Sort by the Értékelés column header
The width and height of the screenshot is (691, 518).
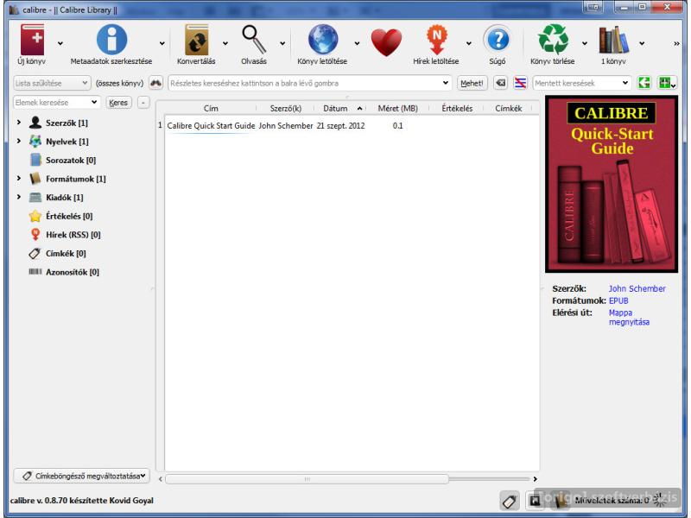[457, 108]
